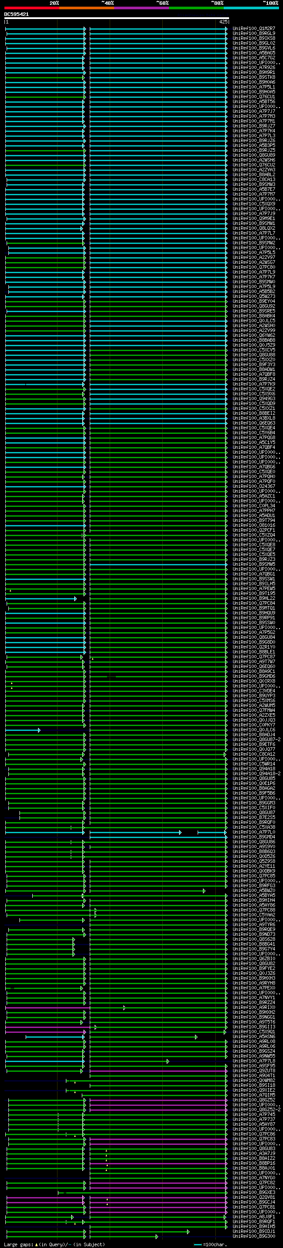
Task: Select hit UniRef100_A7P7J7
Action: tap(254, 112)
